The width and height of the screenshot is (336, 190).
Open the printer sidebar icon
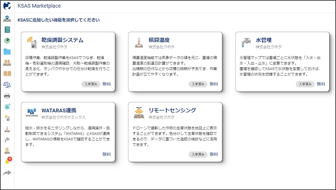click(7, 96)
